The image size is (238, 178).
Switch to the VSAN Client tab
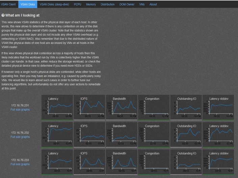8,4
